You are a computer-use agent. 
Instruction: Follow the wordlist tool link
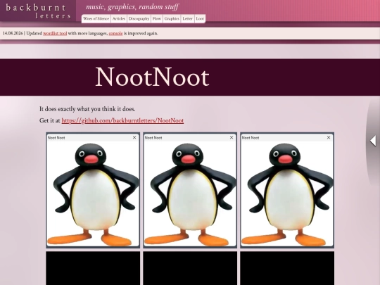tap(55, 34)
